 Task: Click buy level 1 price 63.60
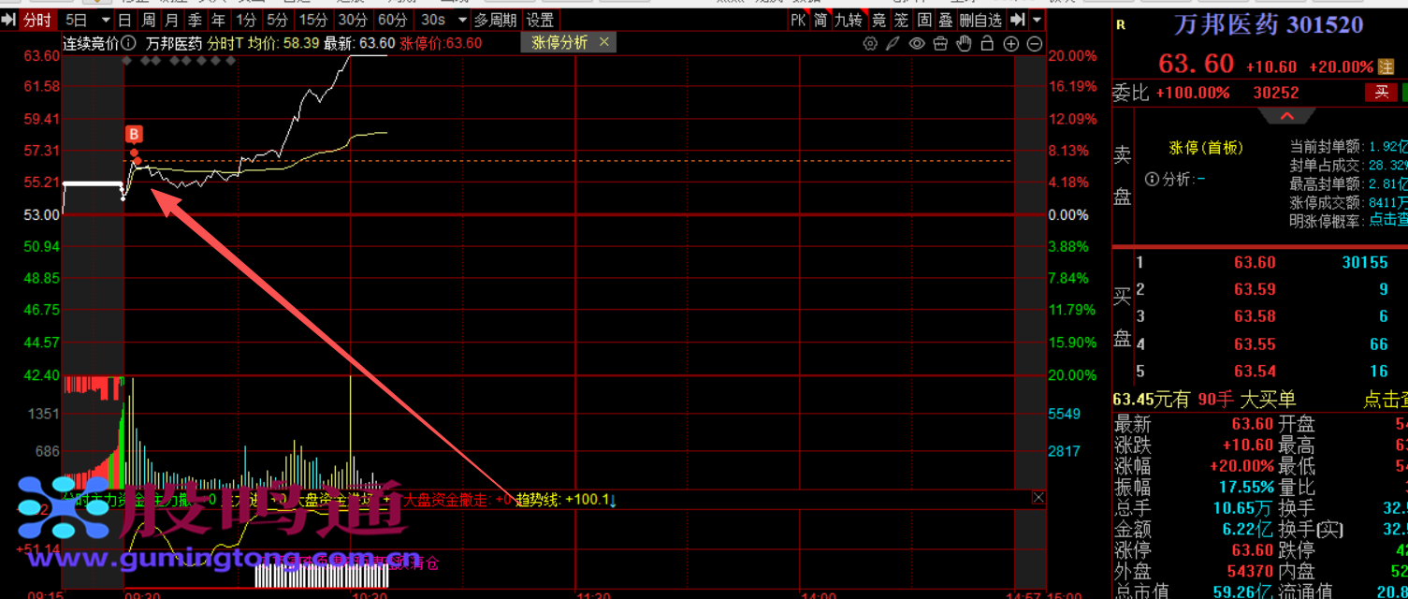tap(1255, 263)
